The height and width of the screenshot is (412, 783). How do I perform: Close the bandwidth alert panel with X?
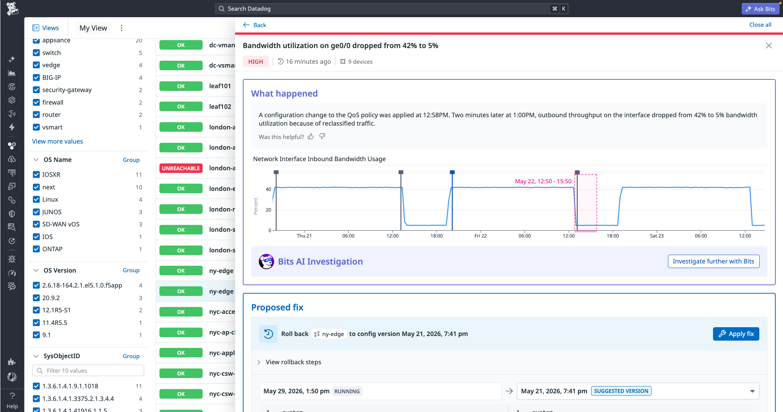[x=769, y=45]
